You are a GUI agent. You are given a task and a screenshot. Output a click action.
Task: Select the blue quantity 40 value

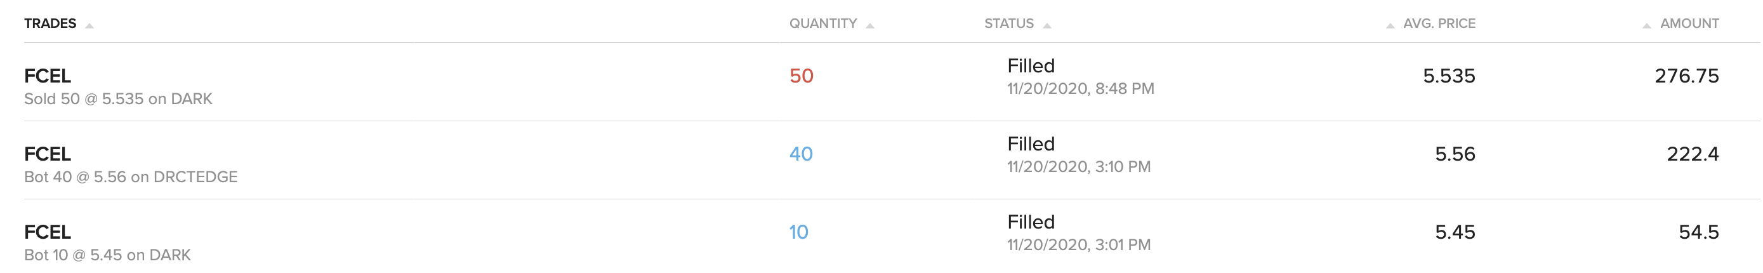[x=801, y=154]
